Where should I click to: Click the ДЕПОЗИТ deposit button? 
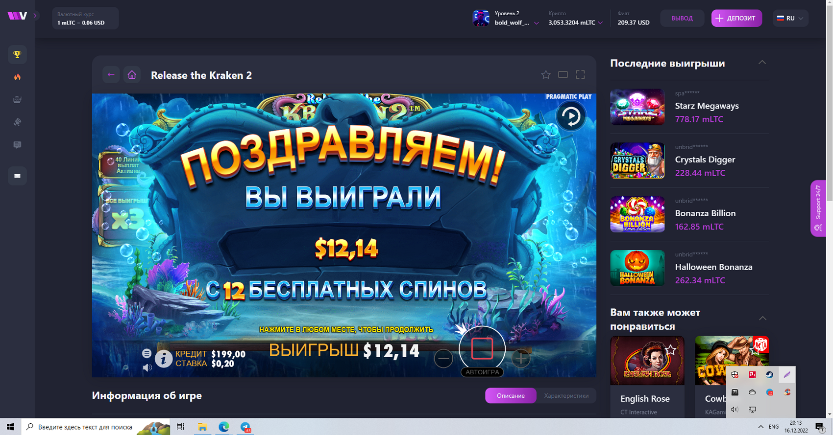(x=736, y=18)
